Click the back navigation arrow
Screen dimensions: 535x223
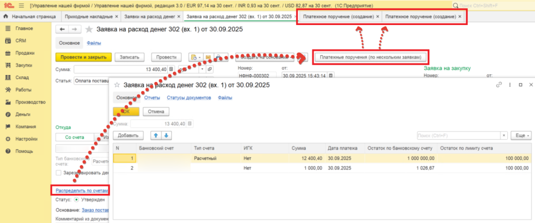point(62,30)
